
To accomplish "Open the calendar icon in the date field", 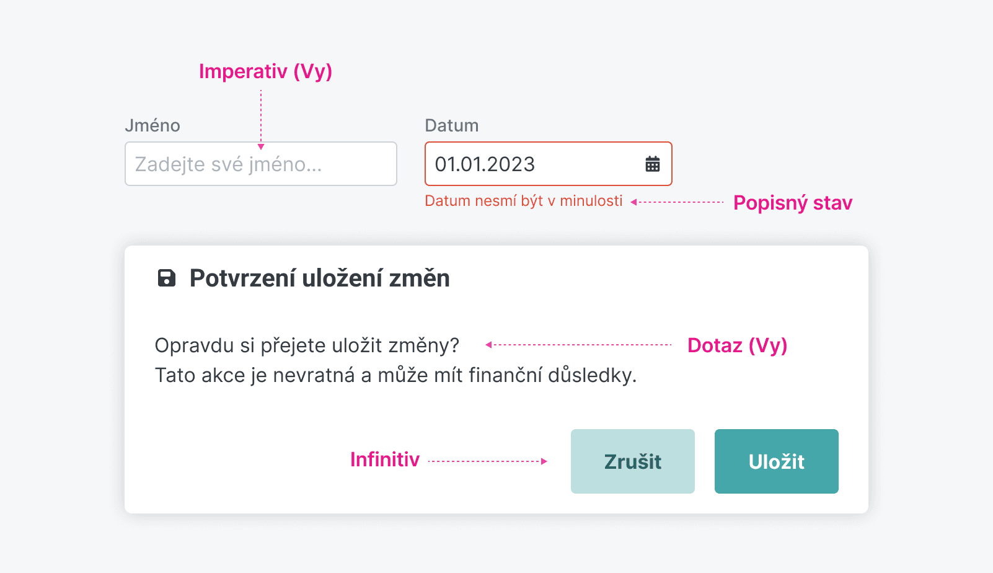I will coord(651,164).
